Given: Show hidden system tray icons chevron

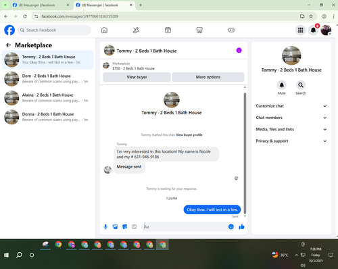Looking at the screenshot, I should pyautogui.click(x=297, y=255).
